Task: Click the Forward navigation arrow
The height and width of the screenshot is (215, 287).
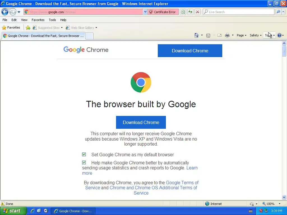Action: tap(13, 12)
